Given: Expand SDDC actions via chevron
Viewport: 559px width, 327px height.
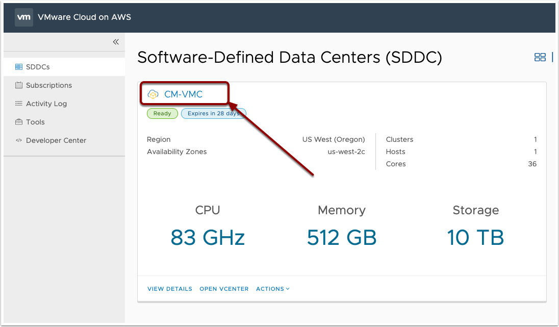Looking at the screenshot, I should [x=288, y=289].
